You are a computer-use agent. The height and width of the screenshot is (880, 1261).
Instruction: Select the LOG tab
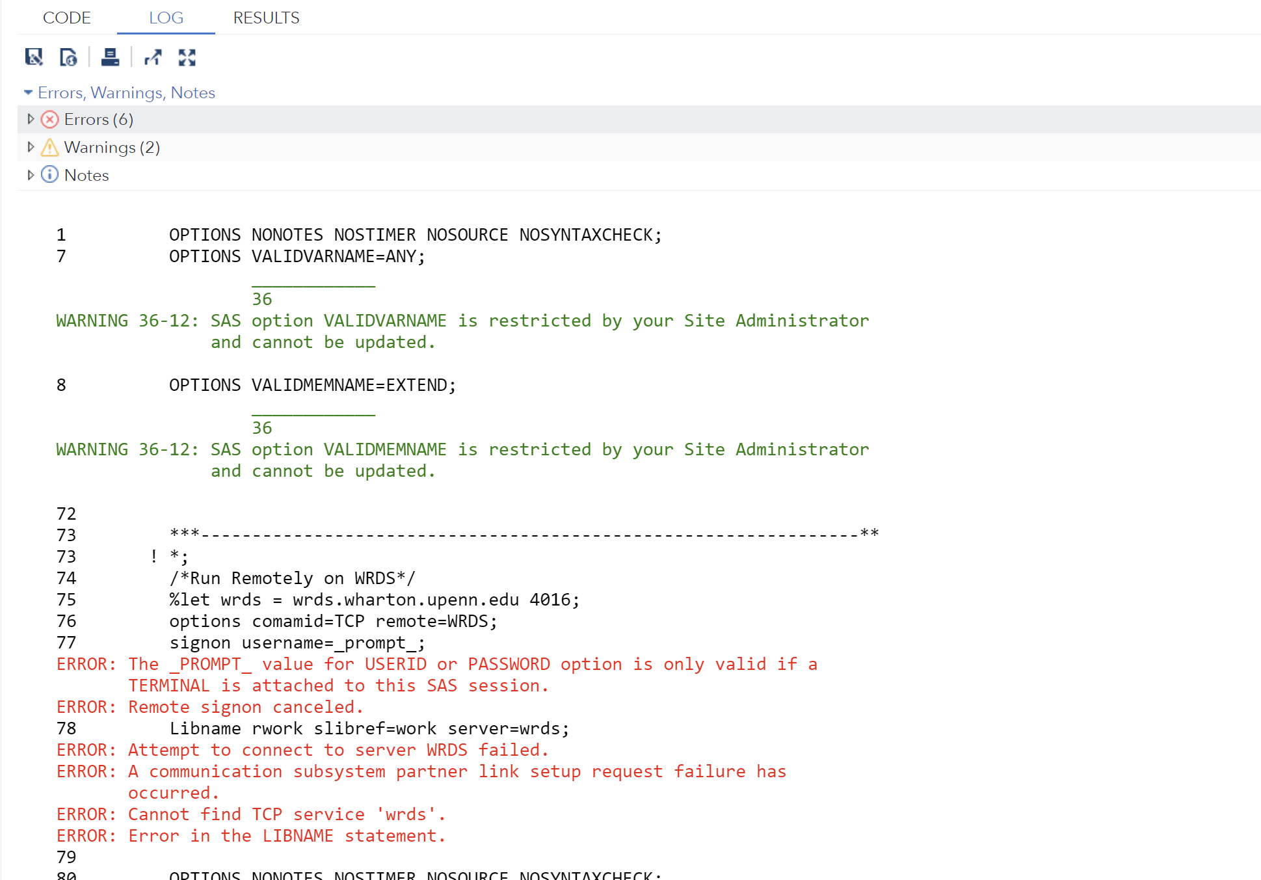pos(165,18)
